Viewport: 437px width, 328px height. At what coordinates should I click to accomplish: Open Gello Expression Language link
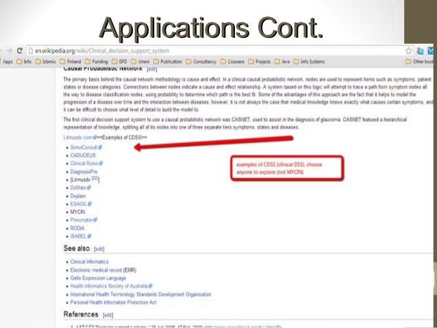click(x=98, y=278)
